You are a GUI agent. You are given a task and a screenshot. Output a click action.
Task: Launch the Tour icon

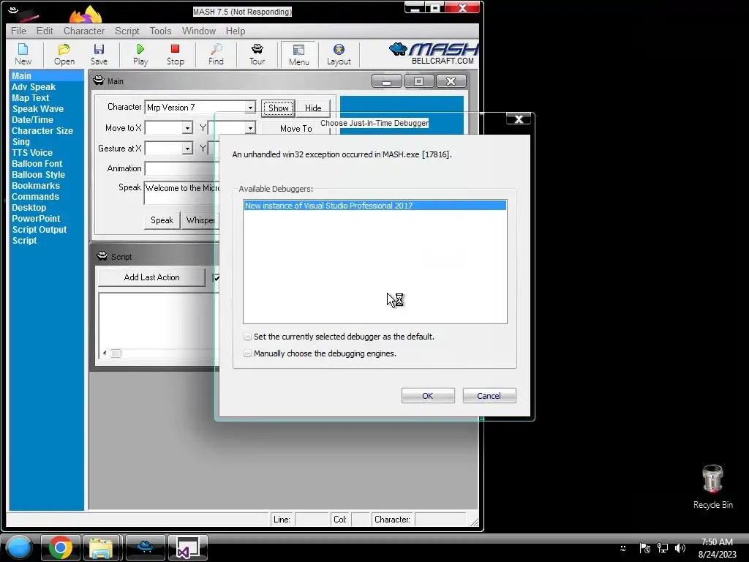(257, 54)
